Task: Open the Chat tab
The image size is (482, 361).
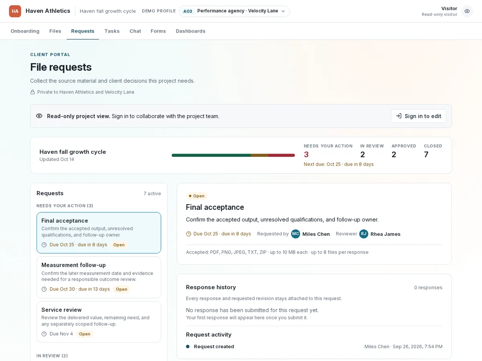Action: pos(135,31)
